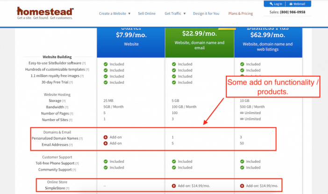Go to Sell Online page
This screenshot has height=194, width=328.
click(147, 14)
